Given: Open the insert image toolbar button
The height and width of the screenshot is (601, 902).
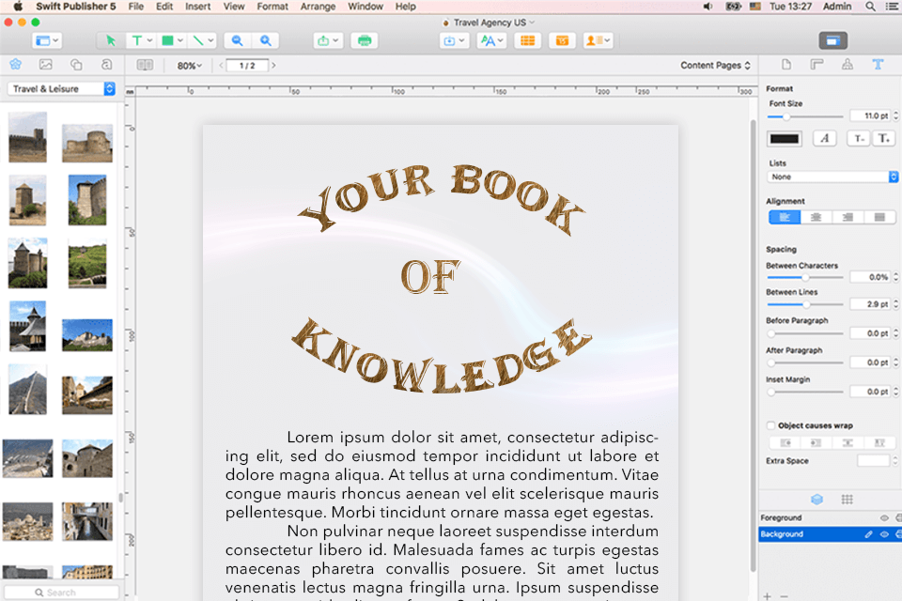Looking at the screenshot, I should [454, 40].
